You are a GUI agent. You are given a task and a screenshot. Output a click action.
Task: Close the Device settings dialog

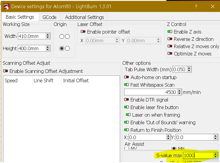point(212,6)
